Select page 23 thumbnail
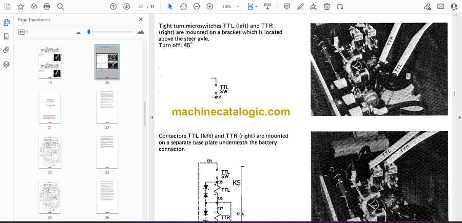 [x=50, y=152]
